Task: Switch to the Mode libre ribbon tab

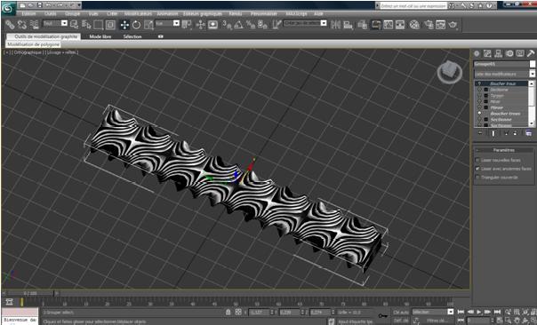Action: [100, 36]
